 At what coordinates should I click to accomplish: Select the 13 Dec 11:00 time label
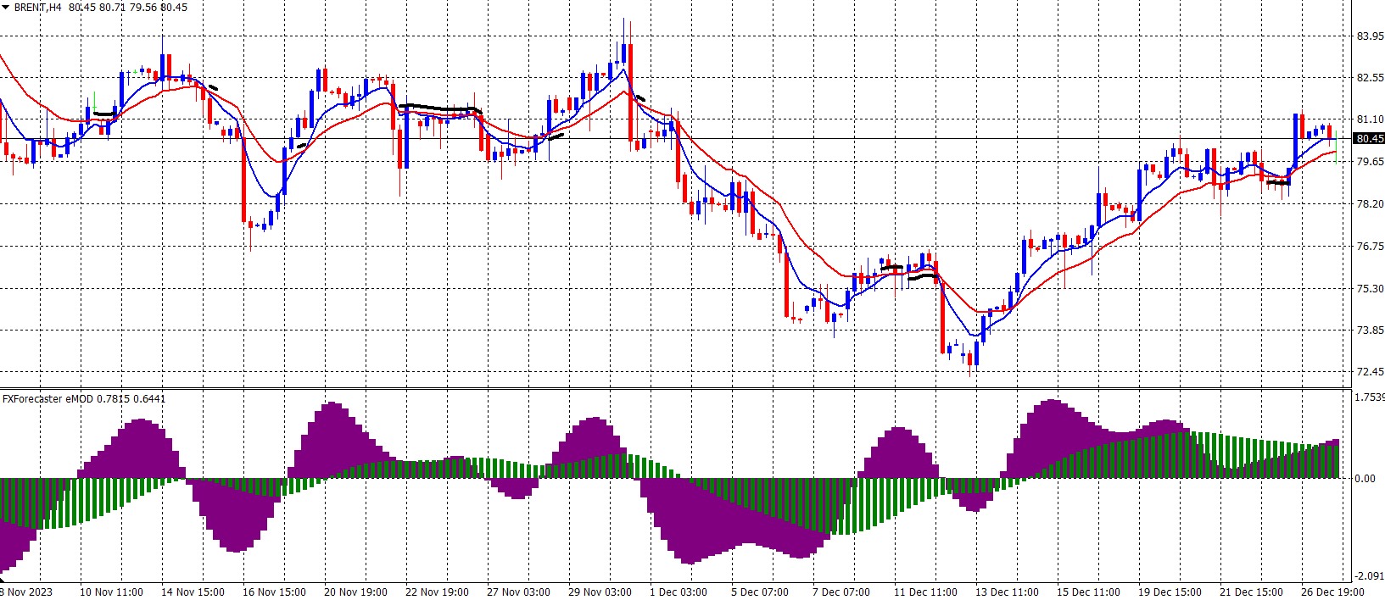(1007, 592)
